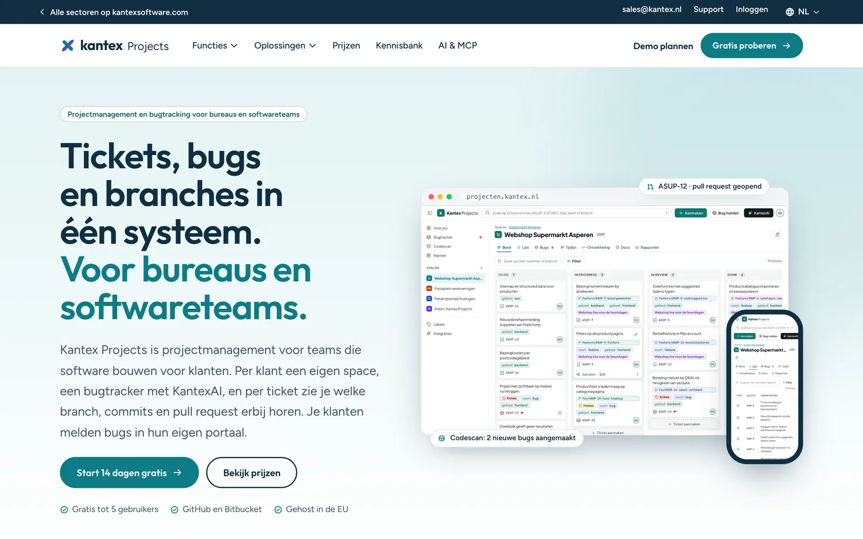The height and width of the screenshot is (539, 863).
Task: Toggle the ASUP-7 ticket checkbox
Action: (x=579, y=320)
